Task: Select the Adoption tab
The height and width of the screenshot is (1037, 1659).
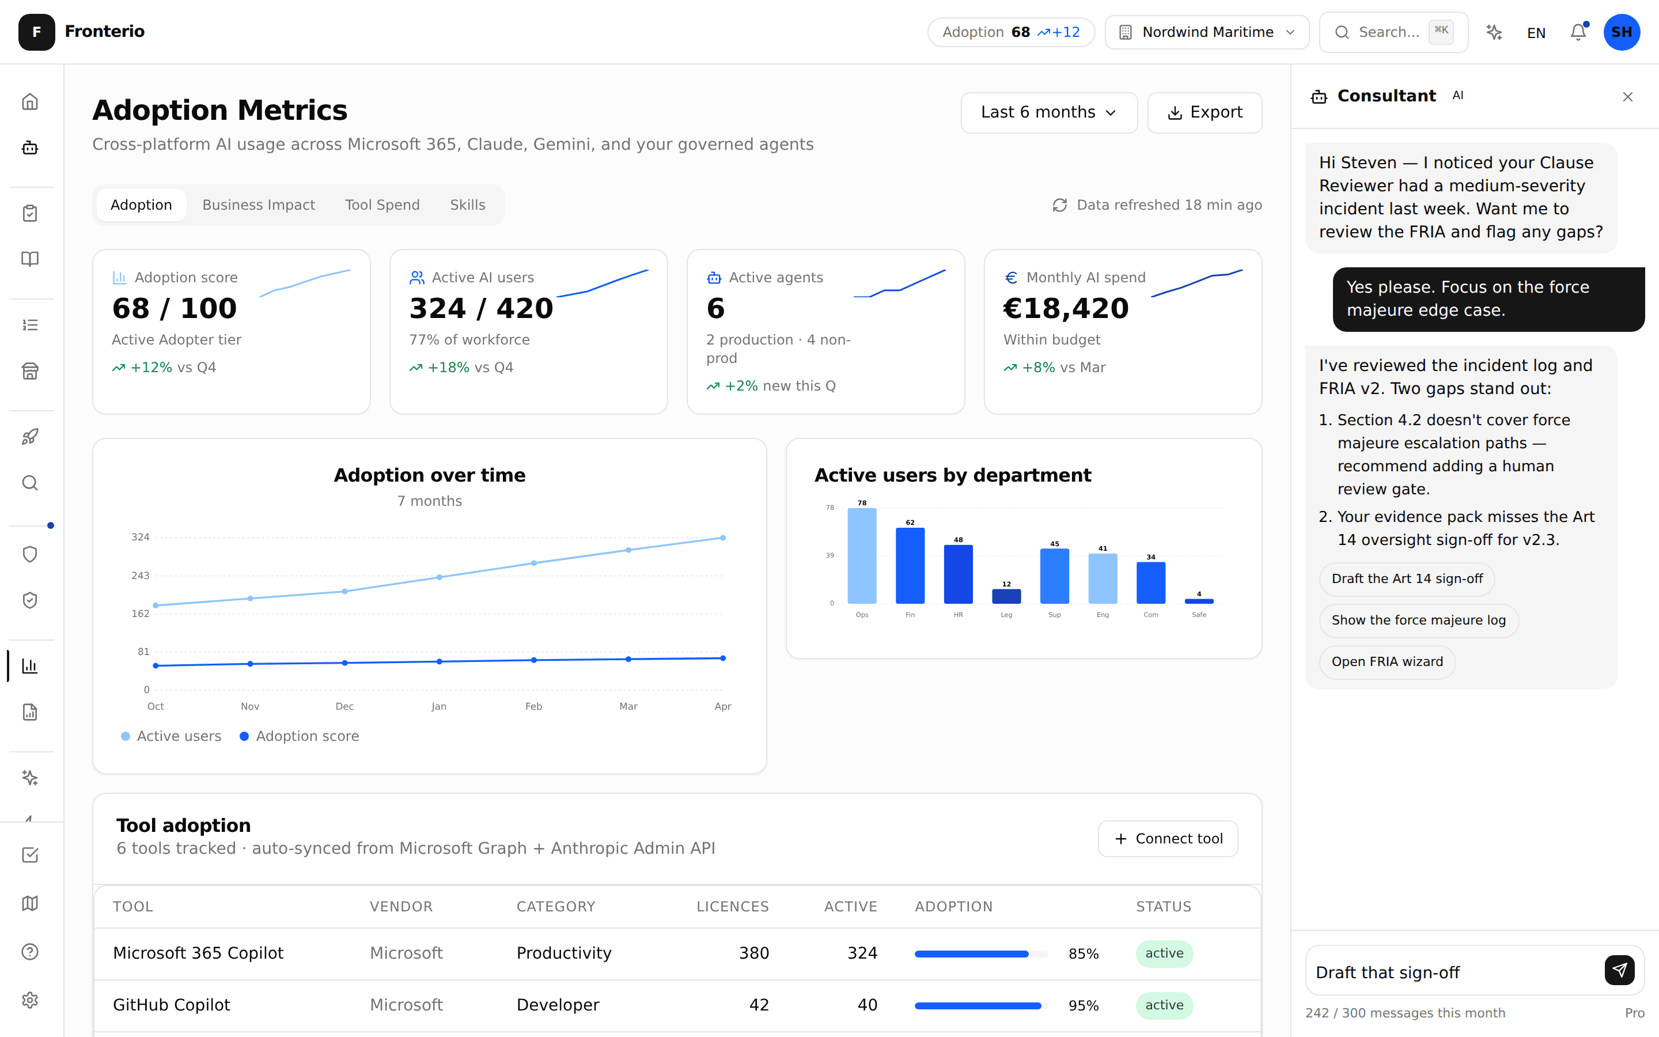Action: click(141, 205)
